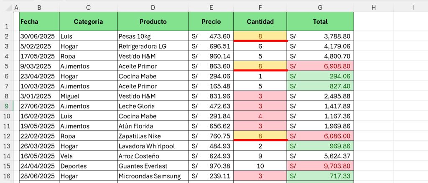Select the Refrigeradora LG product cell
Viewport: 428px width, 183px height.
click(x=153, y=46)
